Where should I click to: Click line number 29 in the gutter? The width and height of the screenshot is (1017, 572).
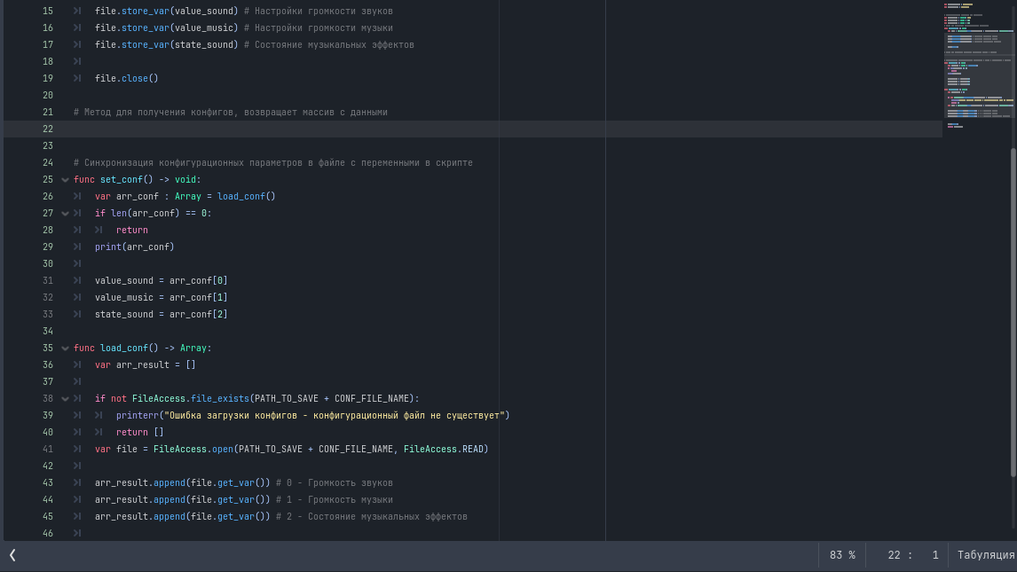48,247
